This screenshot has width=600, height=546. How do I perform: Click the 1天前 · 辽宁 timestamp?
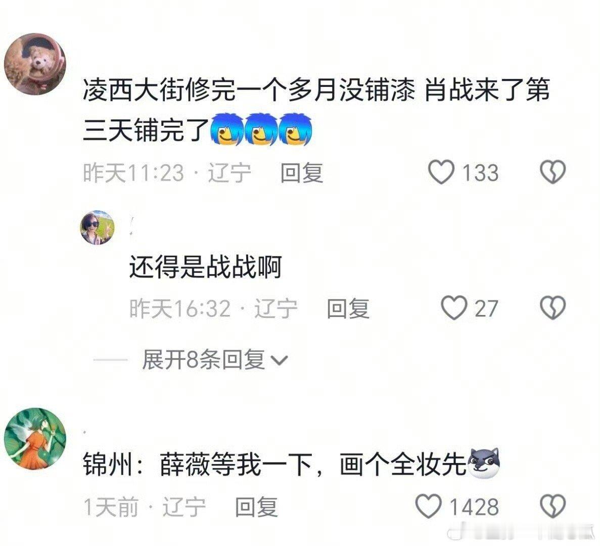pyautogui.click(x=144, y=507)
